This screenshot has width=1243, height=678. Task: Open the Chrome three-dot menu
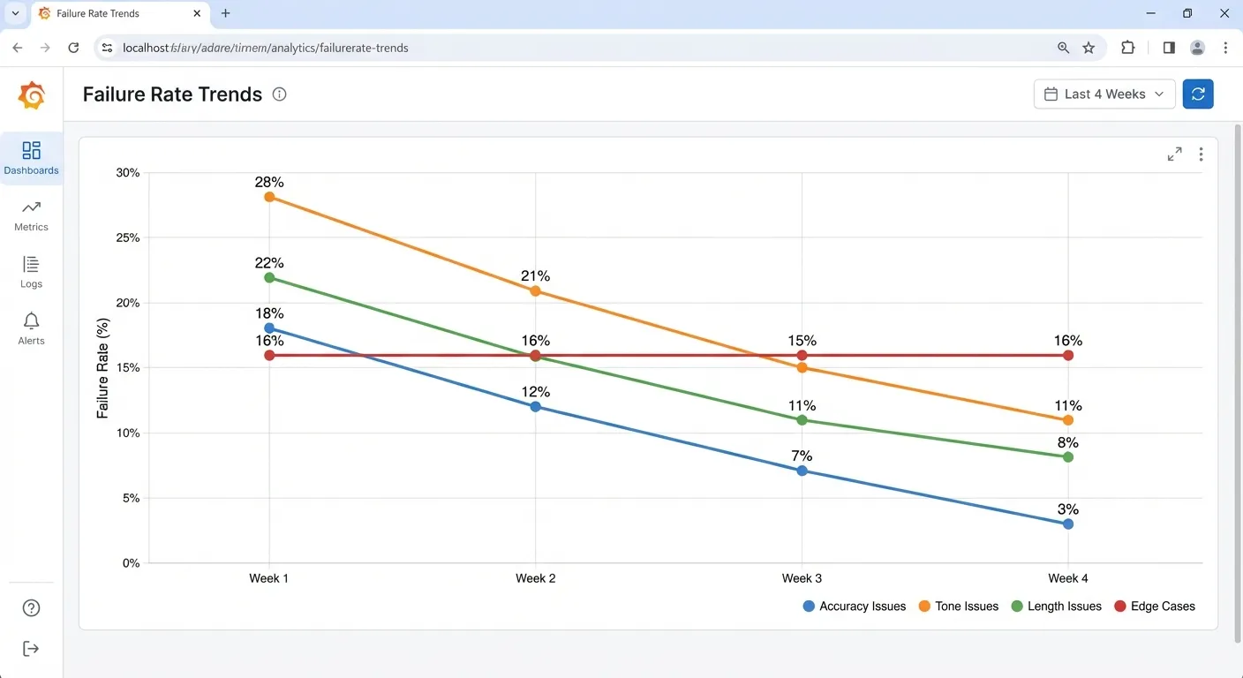tap(1227, 48)
